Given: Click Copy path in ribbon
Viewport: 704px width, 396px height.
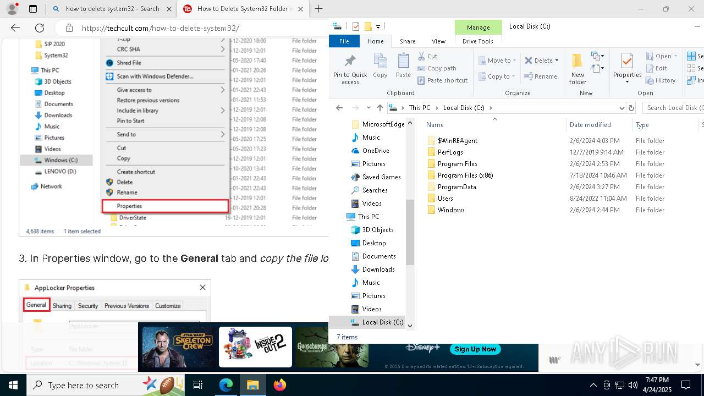Looking at the screenshot, I should coord(437,68).
